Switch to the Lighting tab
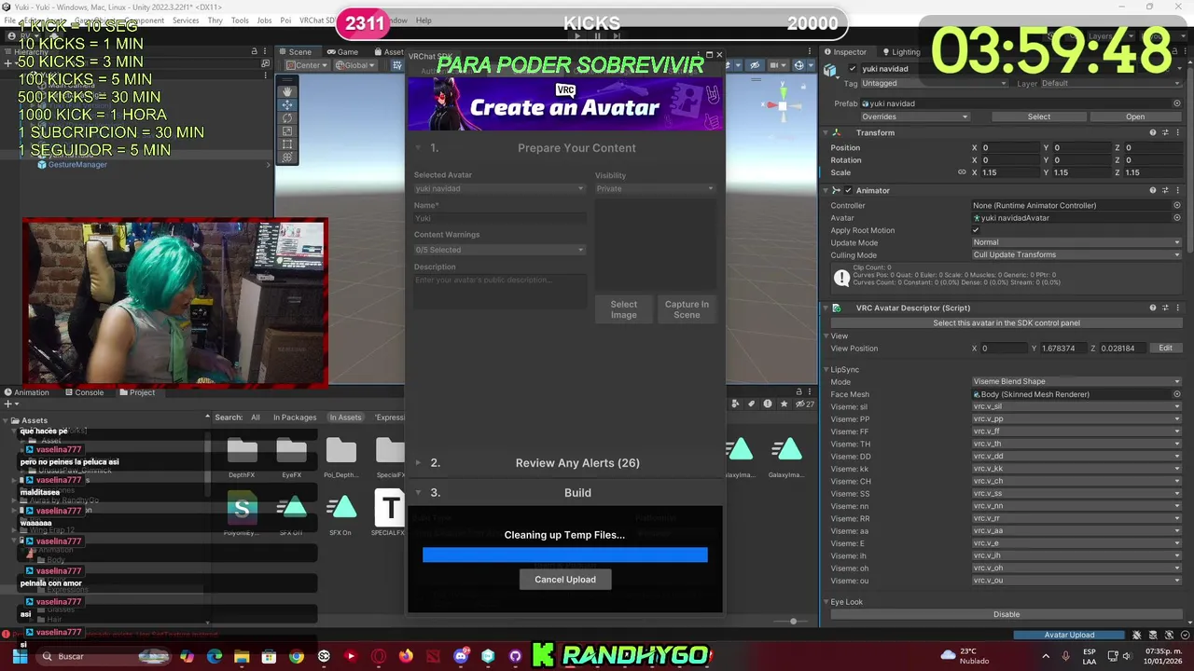1194x671 pixels. (899, 52)
